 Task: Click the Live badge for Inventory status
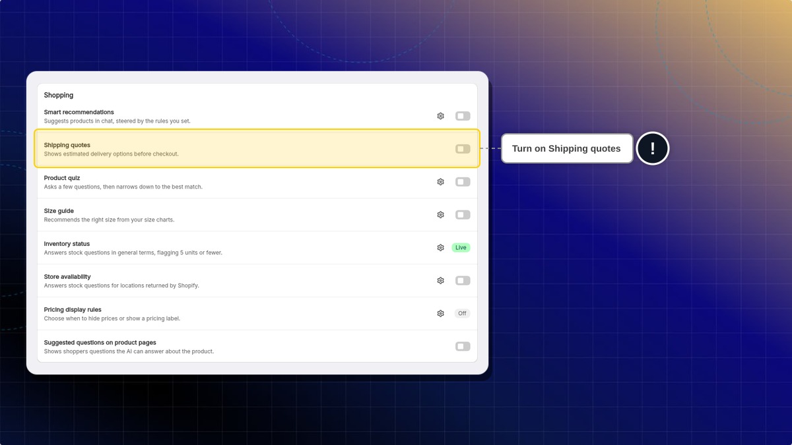(461, 248)
